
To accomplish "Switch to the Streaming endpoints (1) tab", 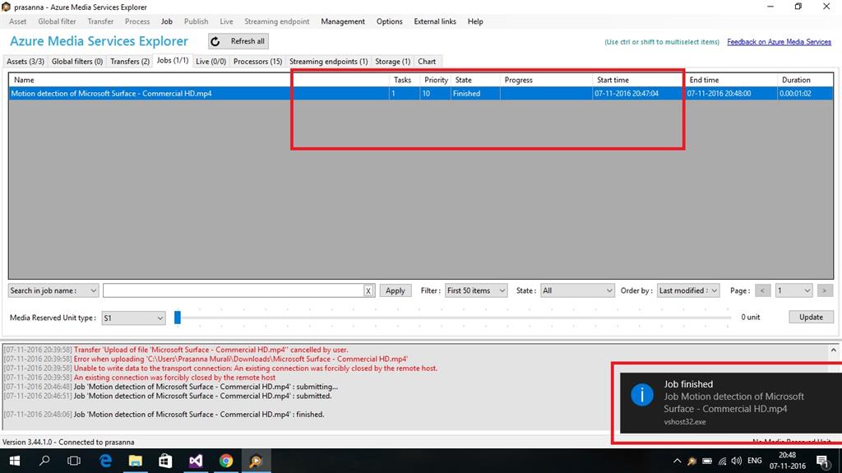I will coord(328,61).
